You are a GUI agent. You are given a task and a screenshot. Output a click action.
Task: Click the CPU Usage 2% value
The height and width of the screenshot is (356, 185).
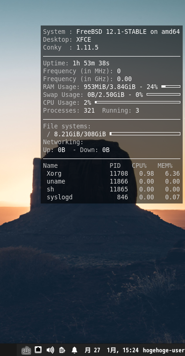point(87,102)
